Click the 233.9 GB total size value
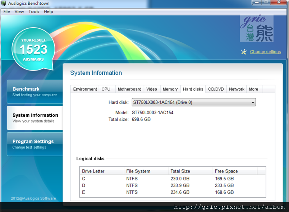 pos(180,185)
